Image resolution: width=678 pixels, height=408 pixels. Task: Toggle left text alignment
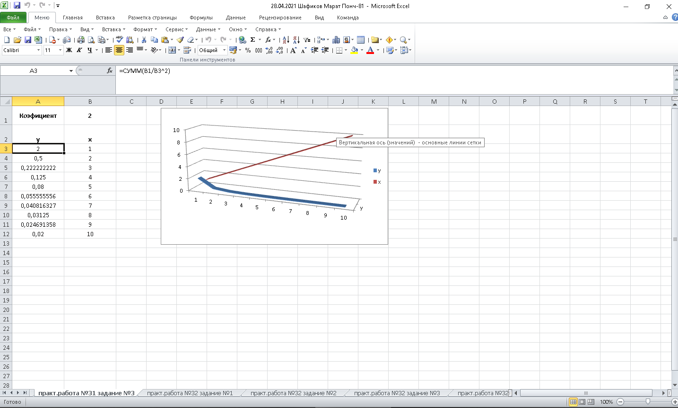[x=108, y=50]
